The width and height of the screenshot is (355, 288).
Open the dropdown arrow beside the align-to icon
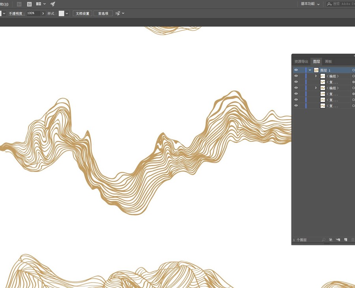click(123, 13)
